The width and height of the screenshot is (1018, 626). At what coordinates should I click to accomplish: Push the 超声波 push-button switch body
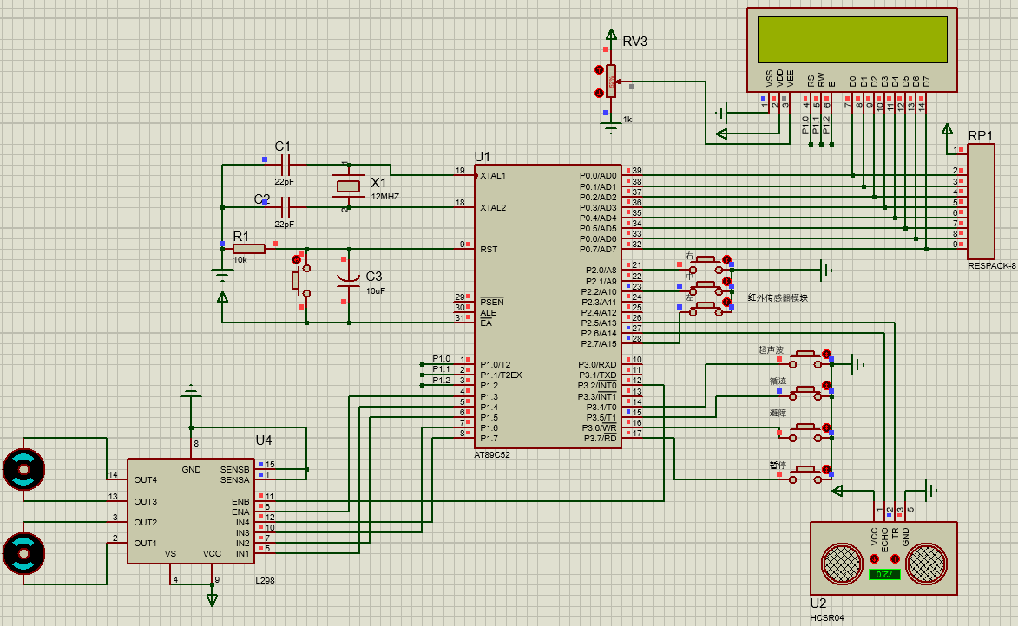pyautogui.click(x=807, y=359)
